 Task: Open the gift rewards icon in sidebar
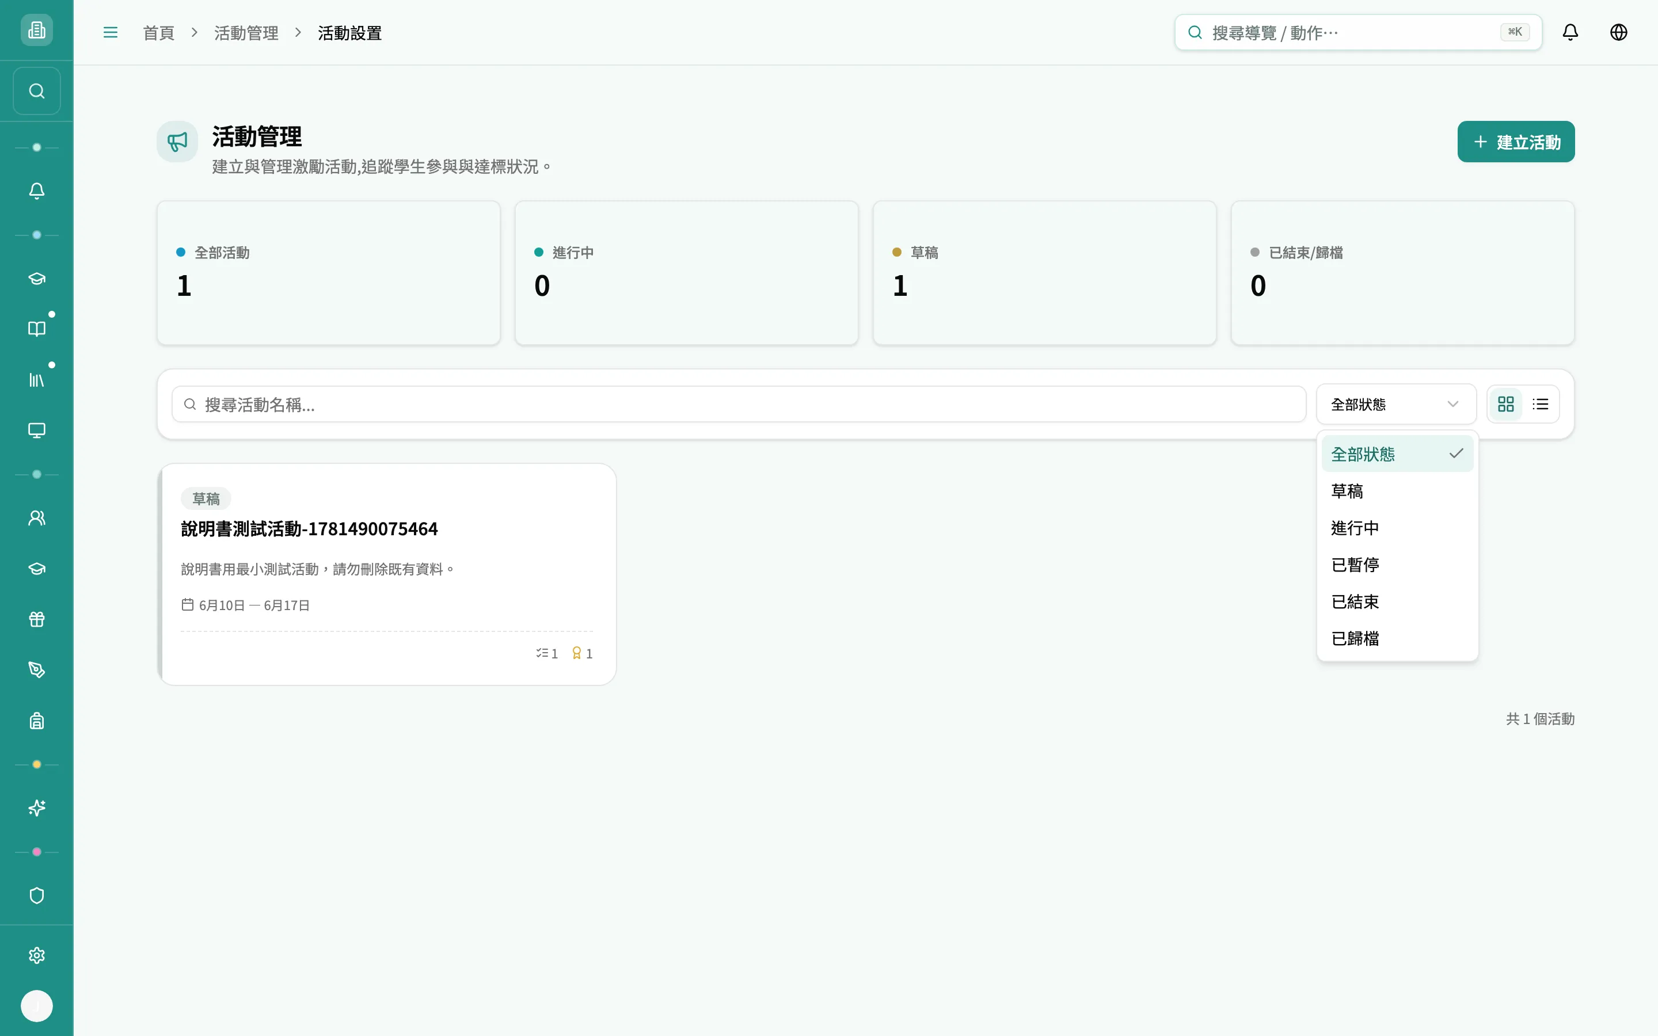pos(36,619)
